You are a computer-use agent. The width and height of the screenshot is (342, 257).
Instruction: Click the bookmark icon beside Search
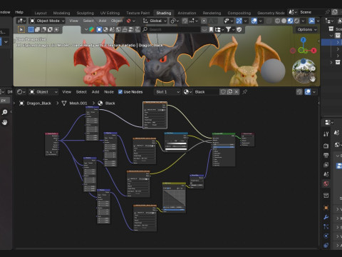pyautogui.click(x=211, y=29)
